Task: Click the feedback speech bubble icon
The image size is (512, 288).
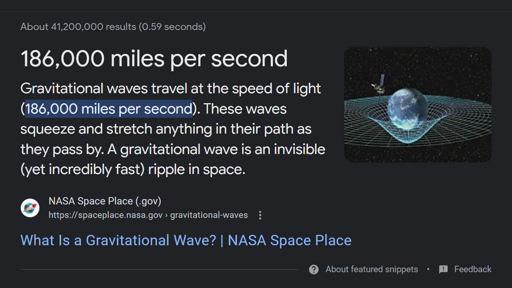Action: click(x=443, y=270)
